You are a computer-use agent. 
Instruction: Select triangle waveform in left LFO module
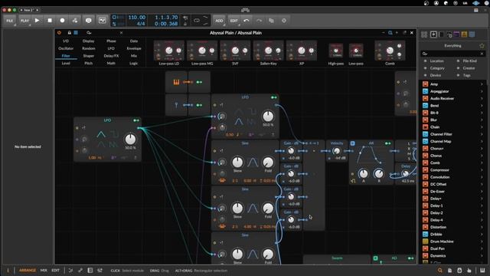pyautogui.click(x=101, y=135)
